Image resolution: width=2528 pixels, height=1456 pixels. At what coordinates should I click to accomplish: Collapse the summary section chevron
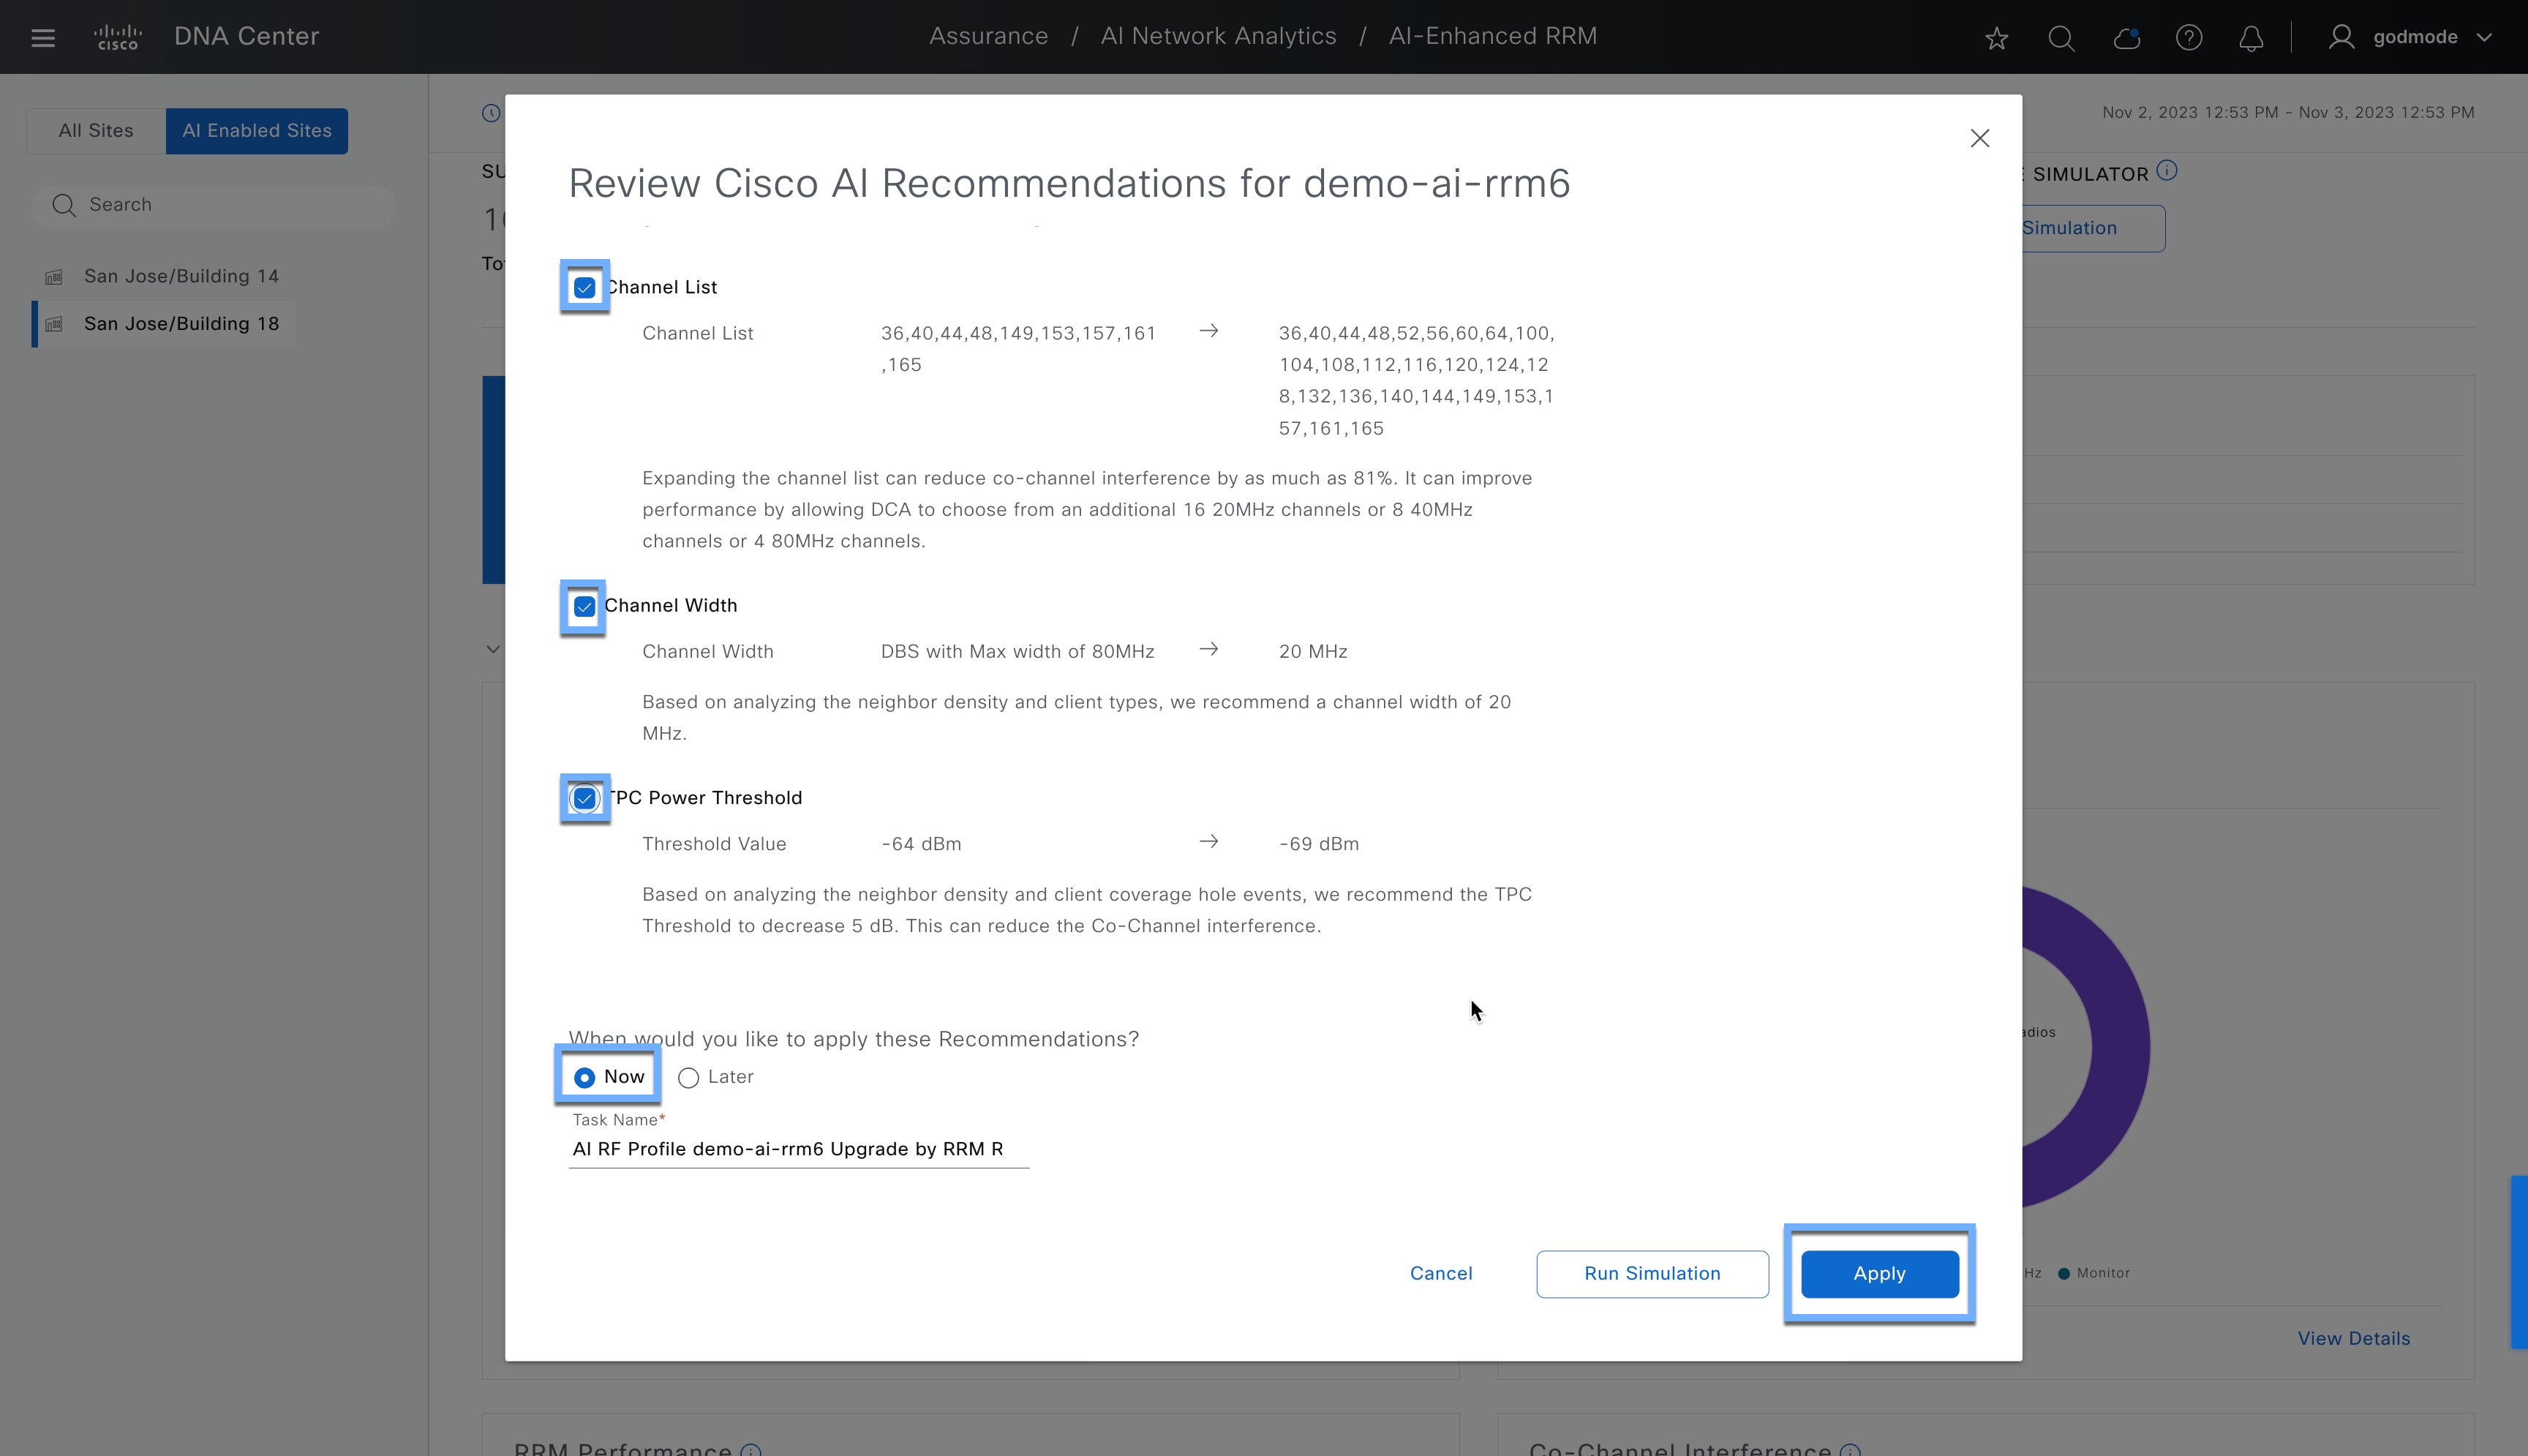[x=494, y=649]
